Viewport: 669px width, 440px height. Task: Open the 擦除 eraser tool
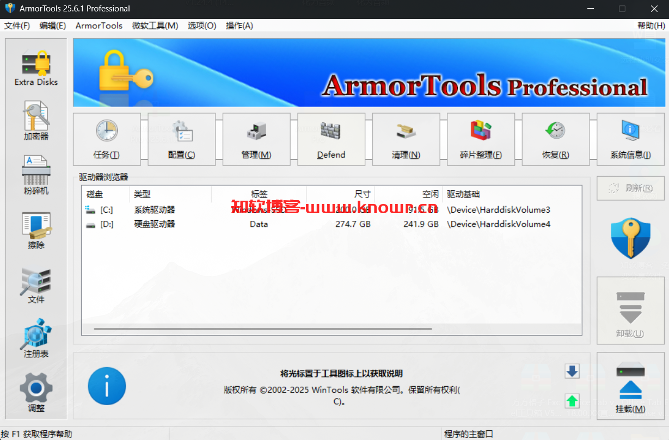click(x=36, y=230)
